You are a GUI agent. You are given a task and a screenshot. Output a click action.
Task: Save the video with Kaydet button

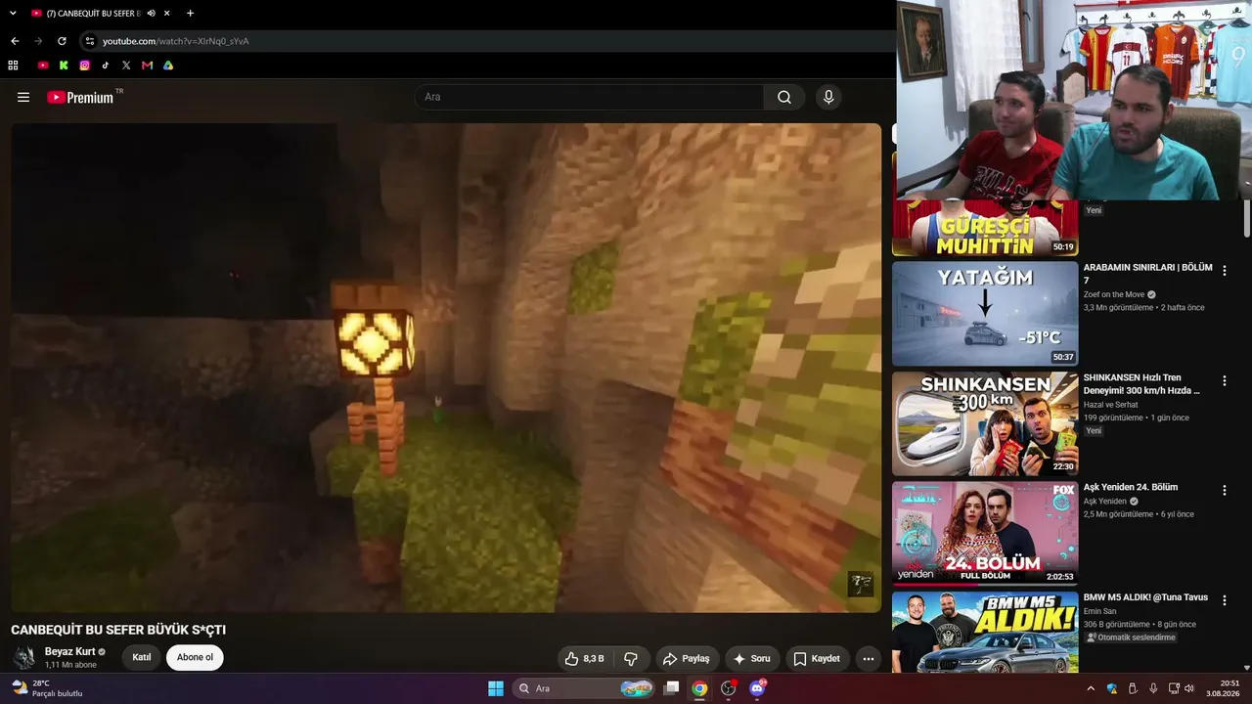coord(817,659)
